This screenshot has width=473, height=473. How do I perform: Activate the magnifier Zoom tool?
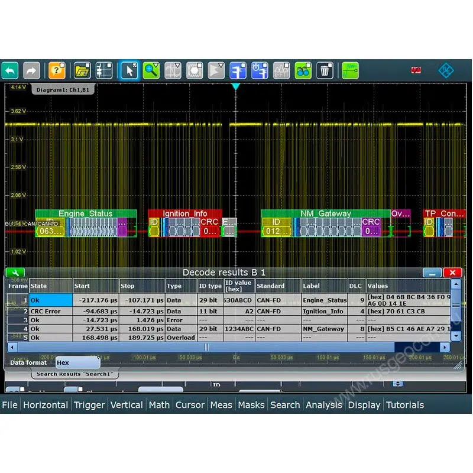[x=151, y=70]
